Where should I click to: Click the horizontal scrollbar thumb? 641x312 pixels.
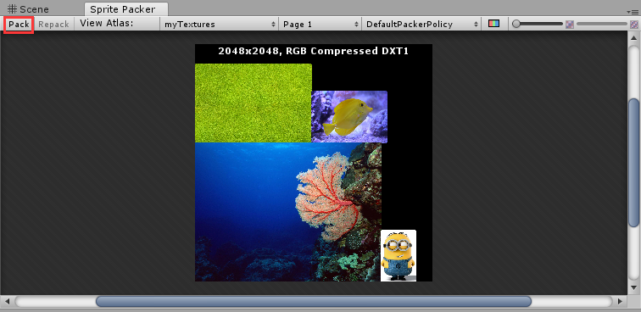314,301
